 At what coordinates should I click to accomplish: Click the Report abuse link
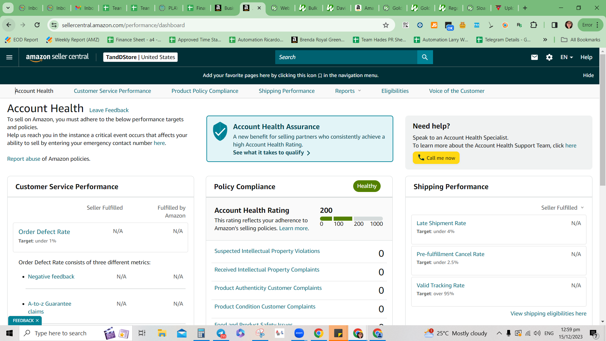24,159
